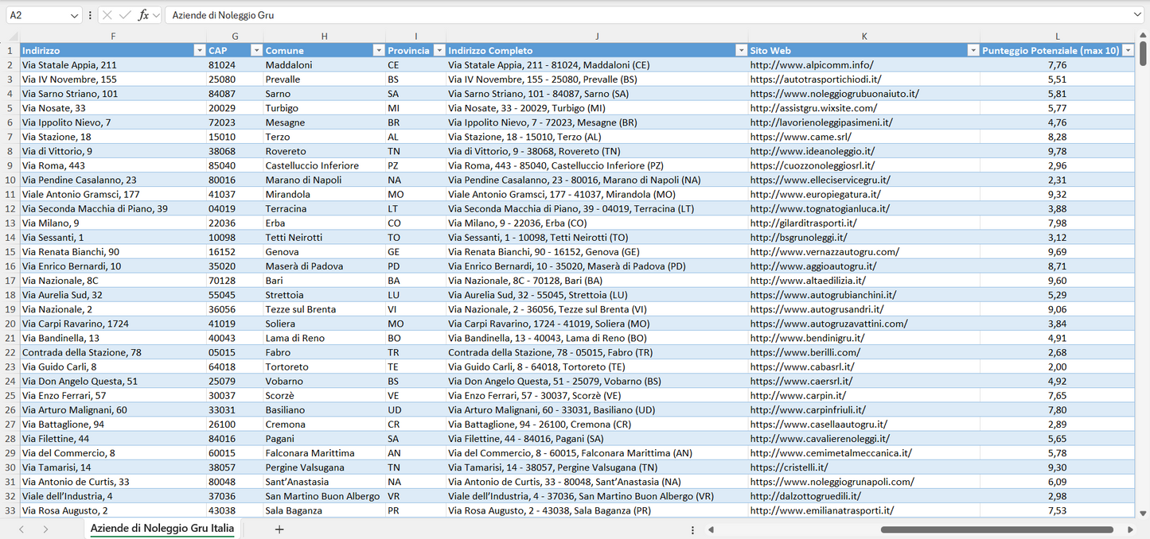The image size is (1150, 539).
Task: Click the vertical scrollbar down arrow
Action: (1144, 514)
